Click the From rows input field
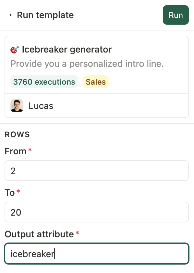The width and height of the screenshot is (194, 273). 97,171
